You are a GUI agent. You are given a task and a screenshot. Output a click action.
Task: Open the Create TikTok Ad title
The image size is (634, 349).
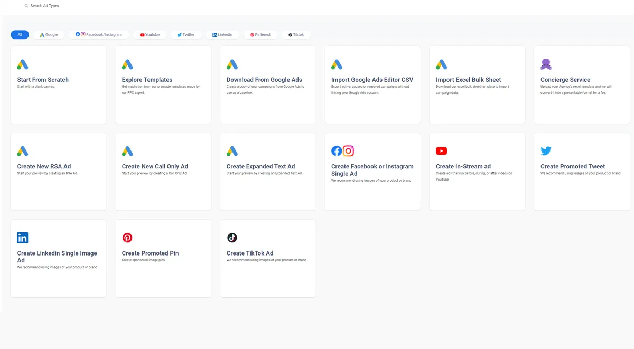click(x=250, y=253)
